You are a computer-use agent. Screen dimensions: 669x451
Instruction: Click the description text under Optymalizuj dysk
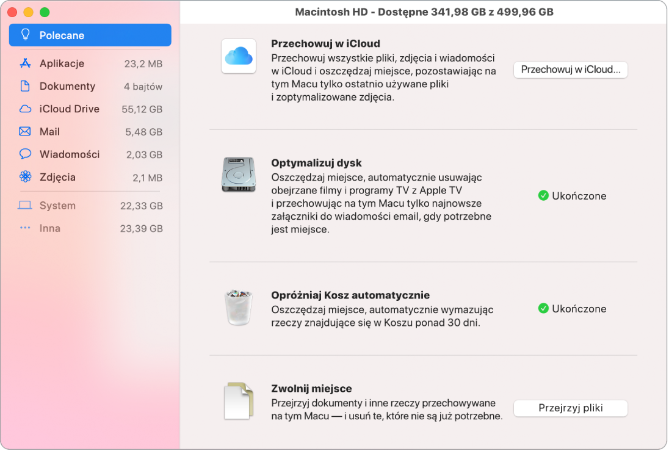(x=381, y=203)
